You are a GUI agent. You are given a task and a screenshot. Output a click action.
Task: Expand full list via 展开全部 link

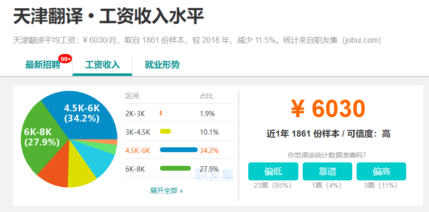click(x=166, y=191)
